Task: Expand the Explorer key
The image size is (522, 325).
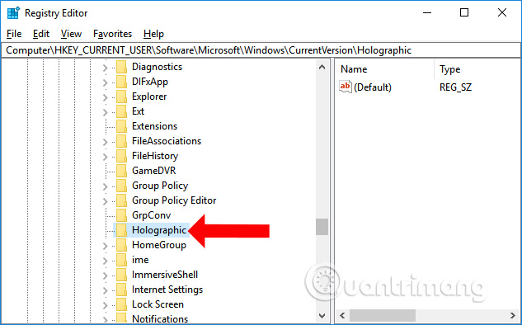Action: 106,97
